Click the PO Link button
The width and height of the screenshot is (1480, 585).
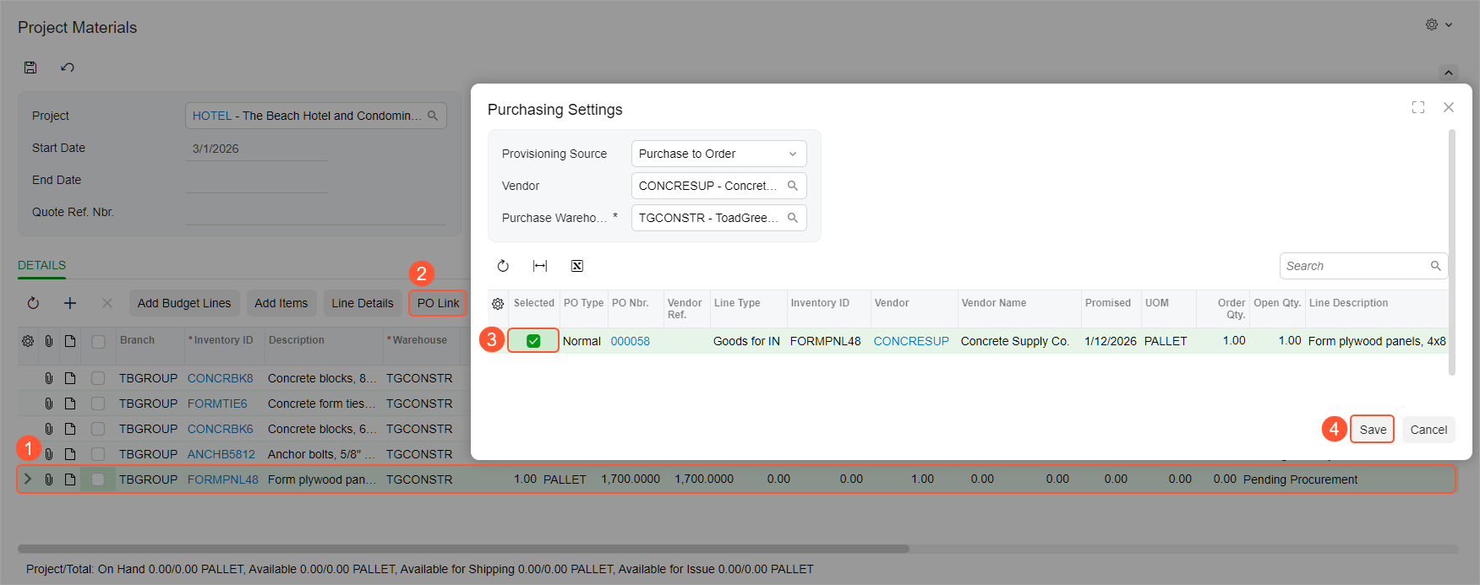click(438, 303)
